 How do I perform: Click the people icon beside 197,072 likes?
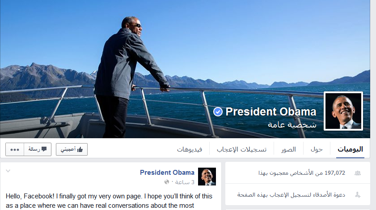[x=358, y=173]
